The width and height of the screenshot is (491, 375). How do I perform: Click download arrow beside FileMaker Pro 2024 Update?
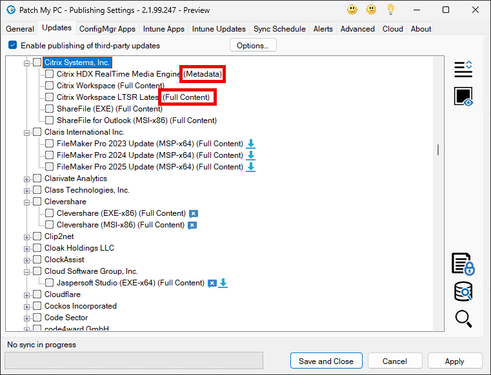250,155
